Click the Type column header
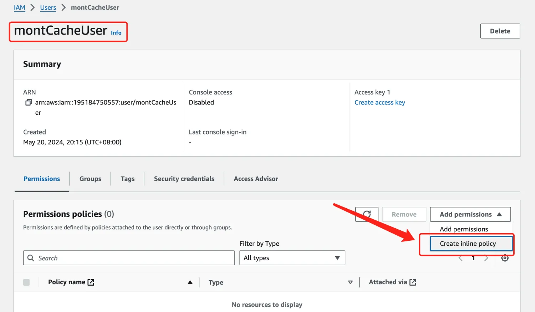 216,282
